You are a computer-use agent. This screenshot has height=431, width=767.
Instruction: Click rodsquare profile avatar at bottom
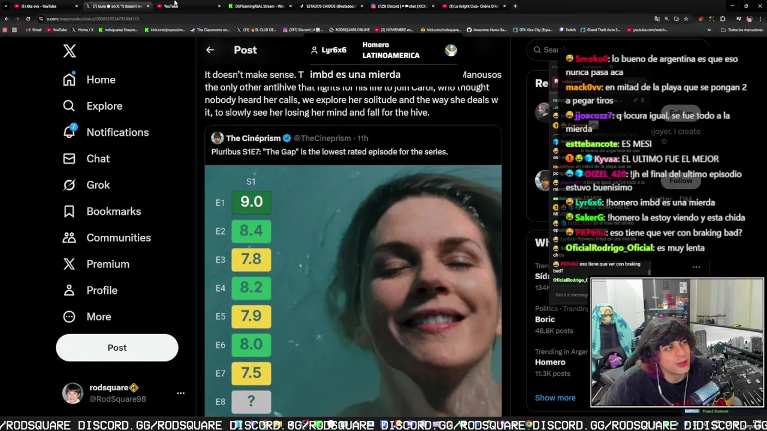(x=73, y=393)
